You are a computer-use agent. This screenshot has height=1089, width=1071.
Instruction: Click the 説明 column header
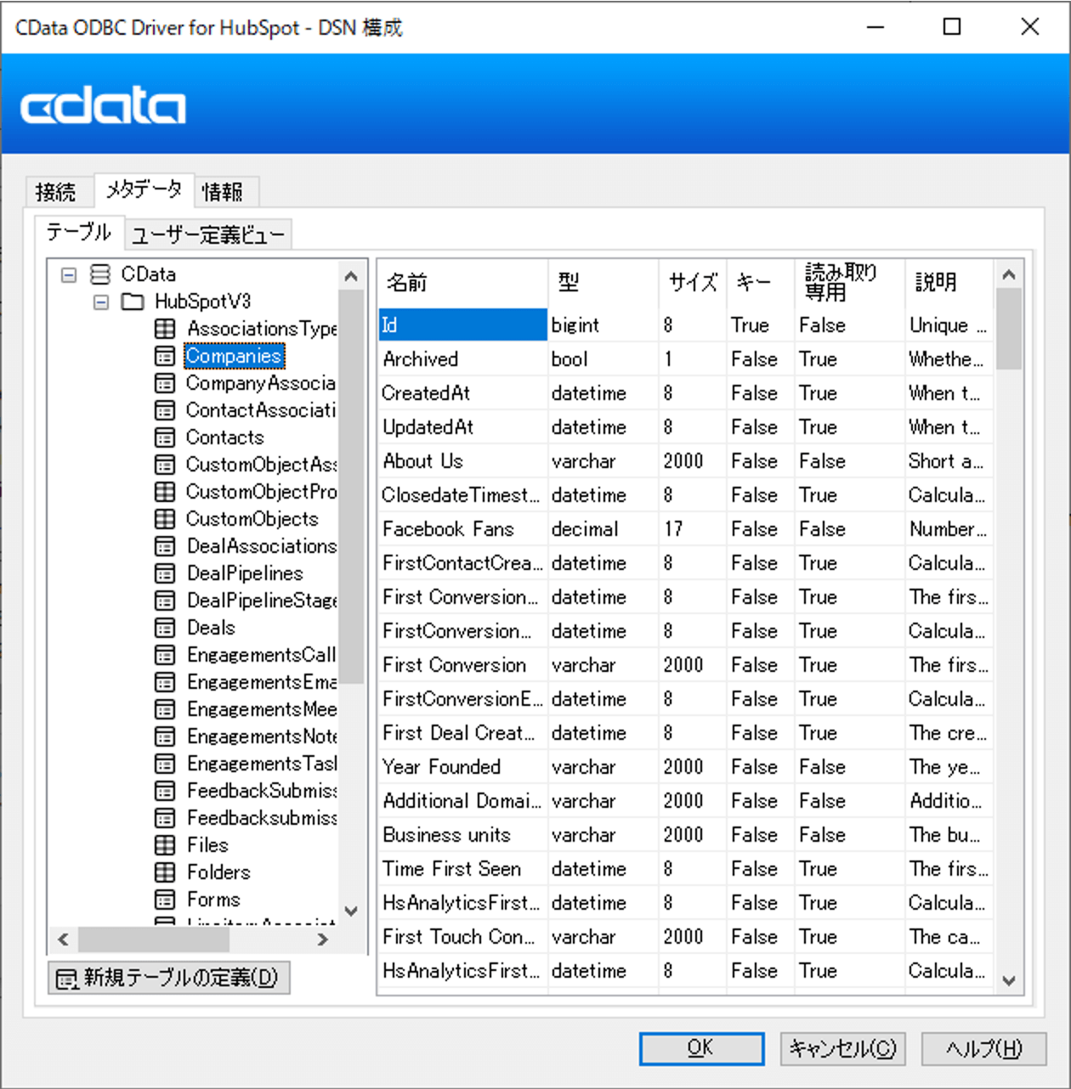[949, 283]
